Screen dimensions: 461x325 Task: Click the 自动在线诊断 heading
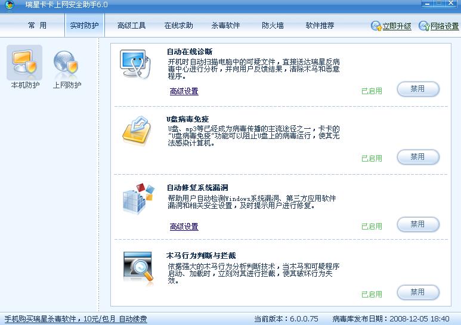click(x=190, y=52)
